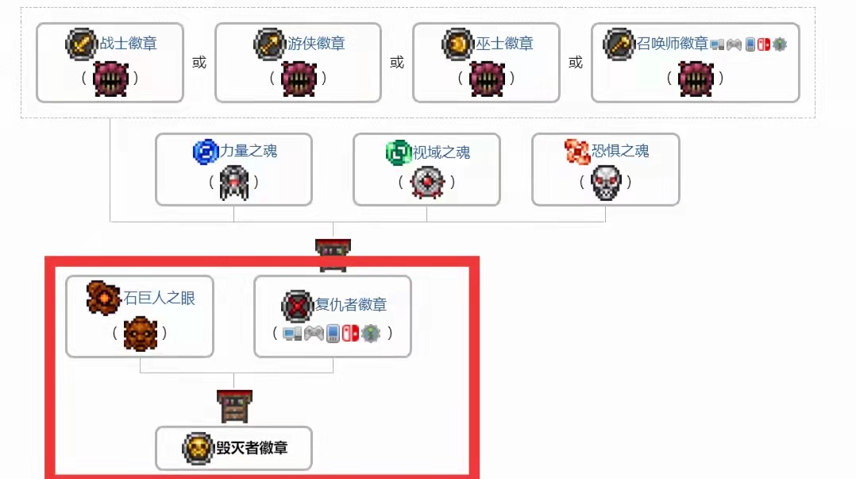Image resolution: width=856 pixels, height=479 pixels.
Task: Click the Golem head boss icon
Action: coord(141,333)
